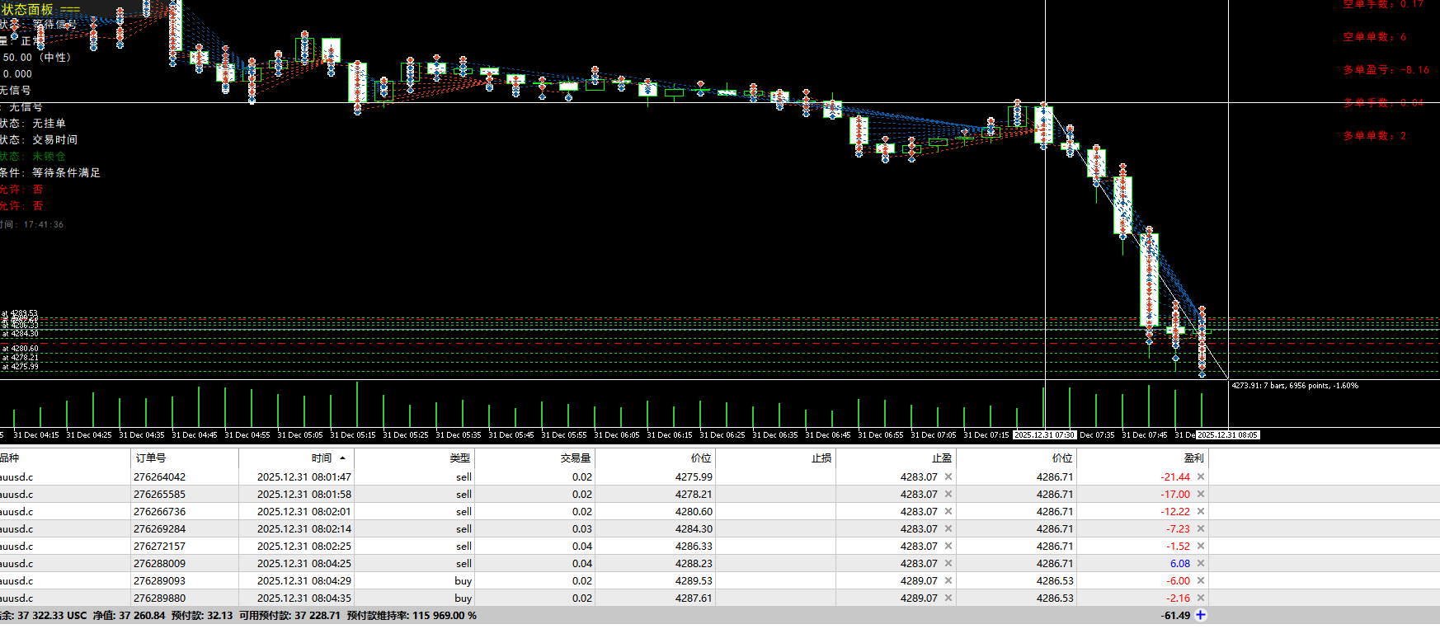This screenshot has width=1440, height=643.
Task: Click open price 4288.23
Action: click(694, 563)
